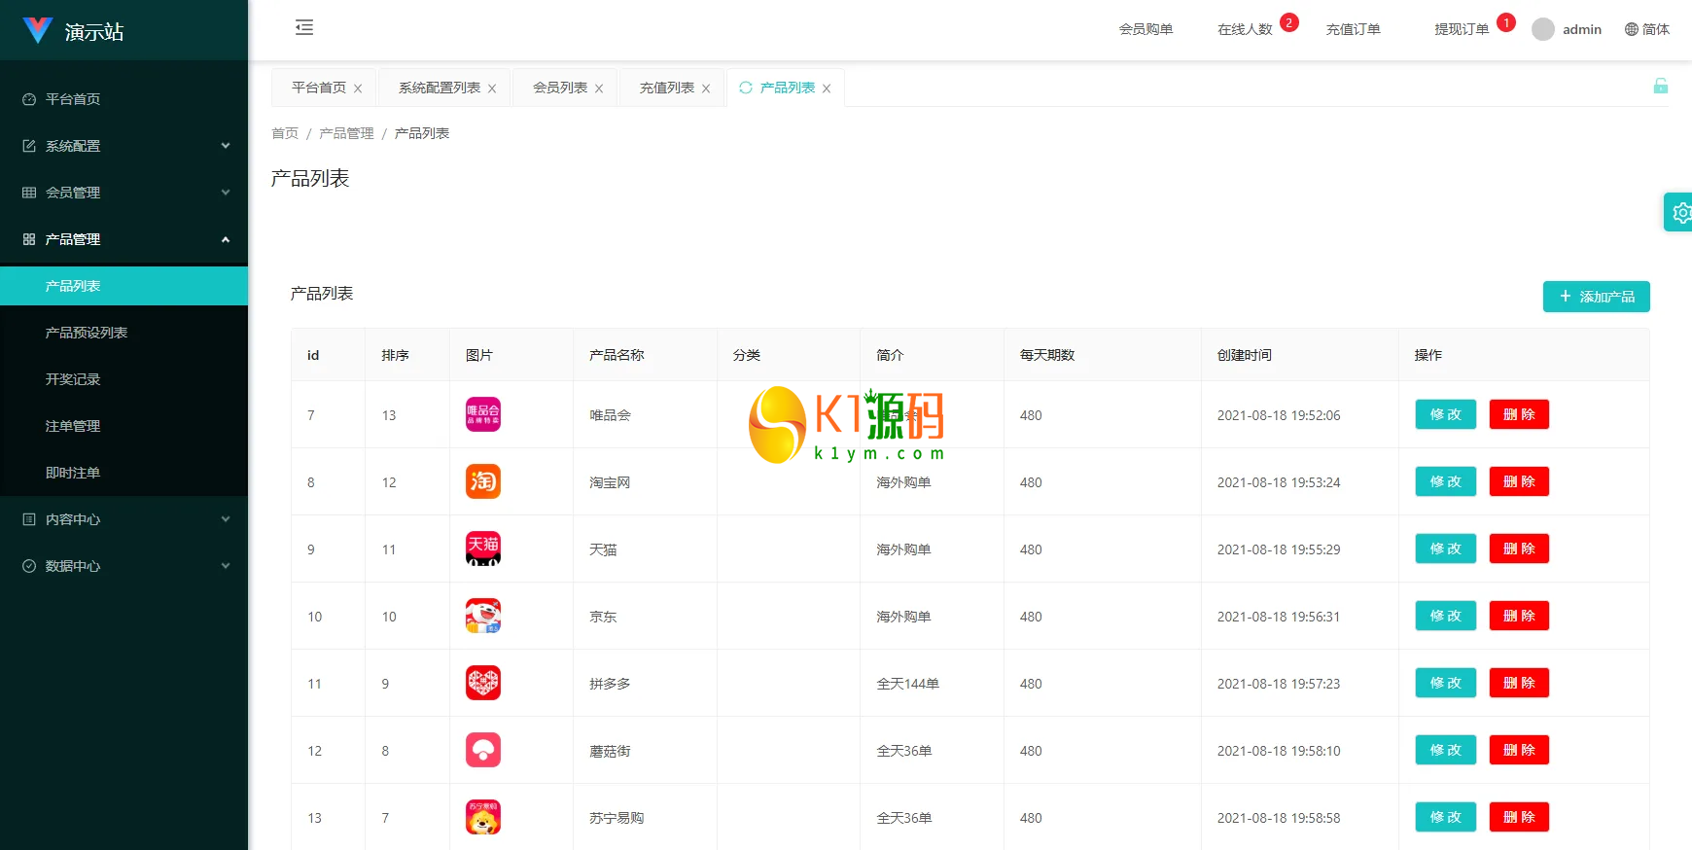Click 修改 for the 淘宝网 row
The width and height of the screenshot is (1692, 850).
(1445, 481)
